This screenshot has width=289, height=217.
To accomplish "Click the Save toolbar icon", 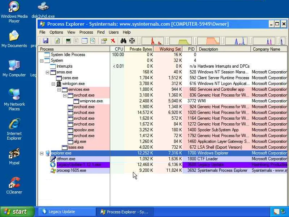I will [x=46, y=41].
